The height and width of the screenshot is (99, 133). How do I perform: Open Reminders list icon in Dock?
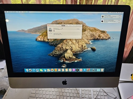(63, 70)
